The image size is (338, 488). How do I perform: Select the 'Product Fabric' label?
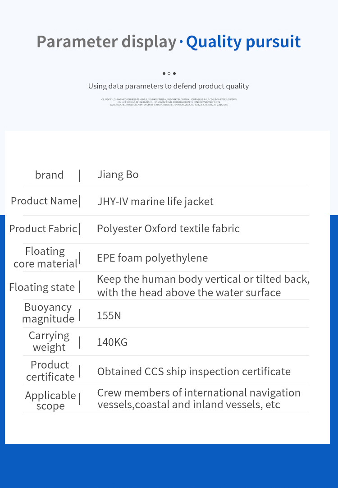point(43,229)
